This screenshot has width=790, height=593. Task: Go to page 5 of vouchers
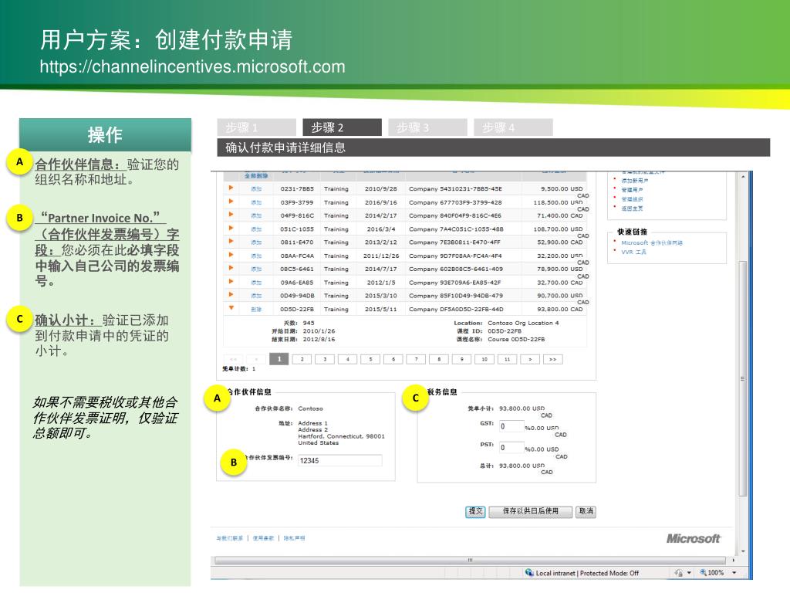click(370, 359)
